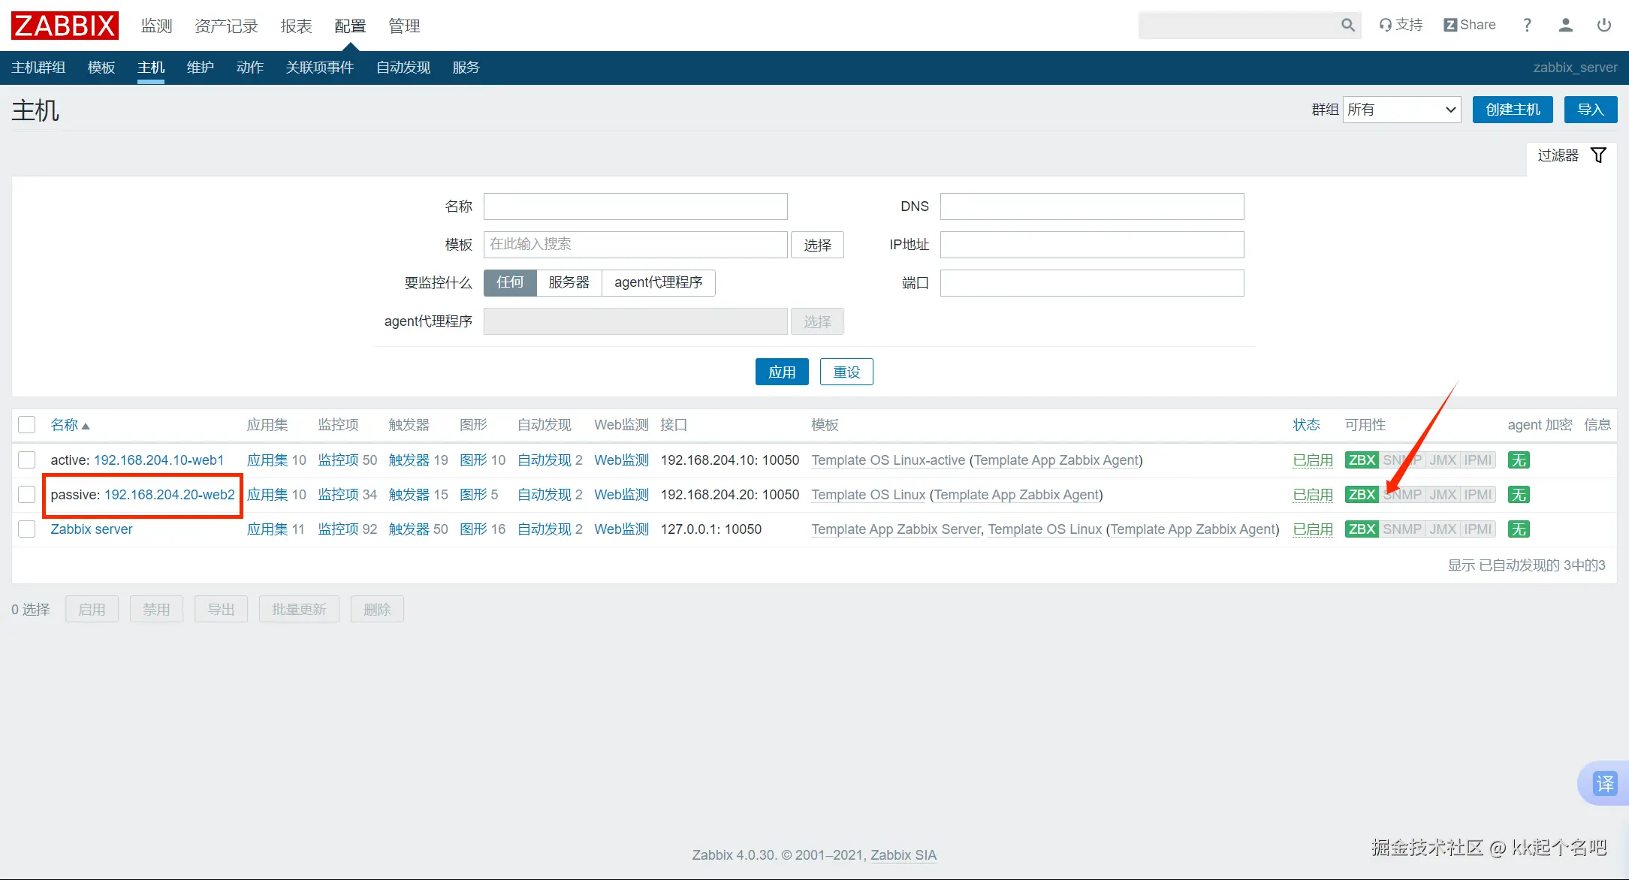The height and width of the screenshot is (880, 1629).
Task: Click the IP地址 filter input field
Action: [1091, 245]
